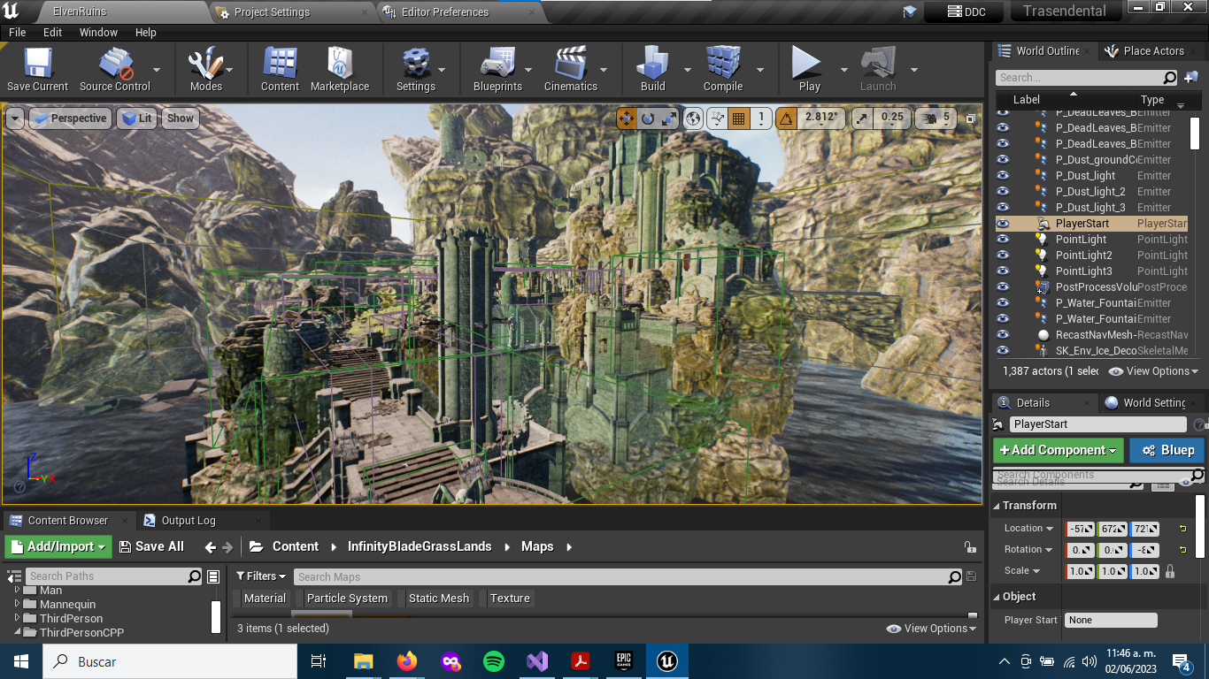This screenshot has width=1209, height=679.
Task: Open Spotify from the Windows taskbar
Action: point(494,661)
